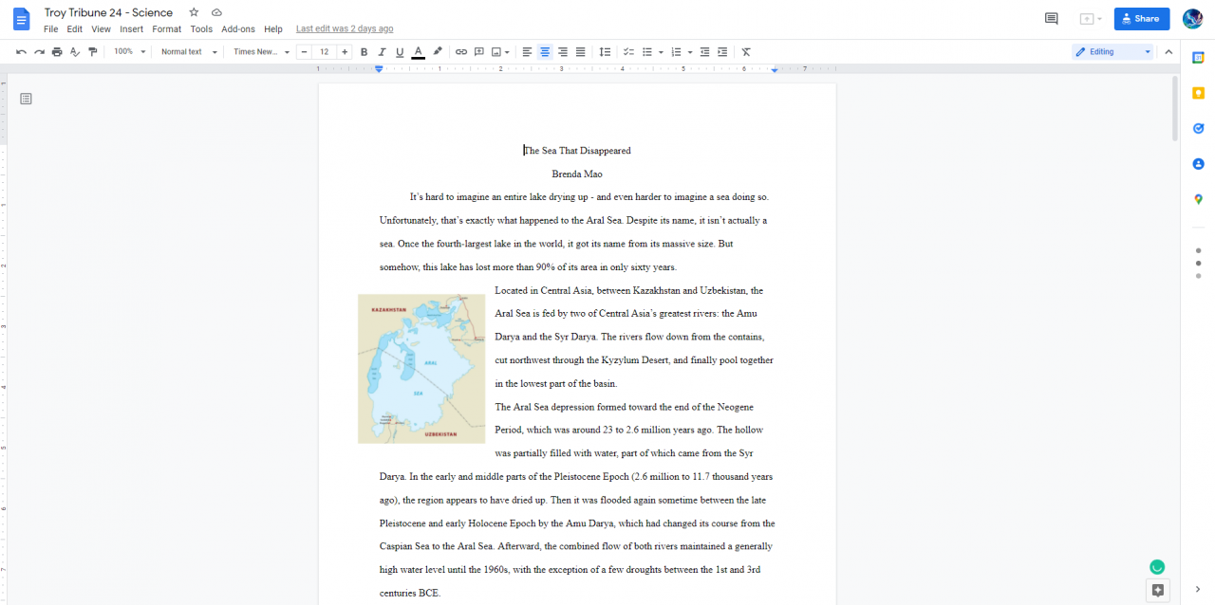
Task: Open Google Keep from the side panel
Action: [1198, 93]
